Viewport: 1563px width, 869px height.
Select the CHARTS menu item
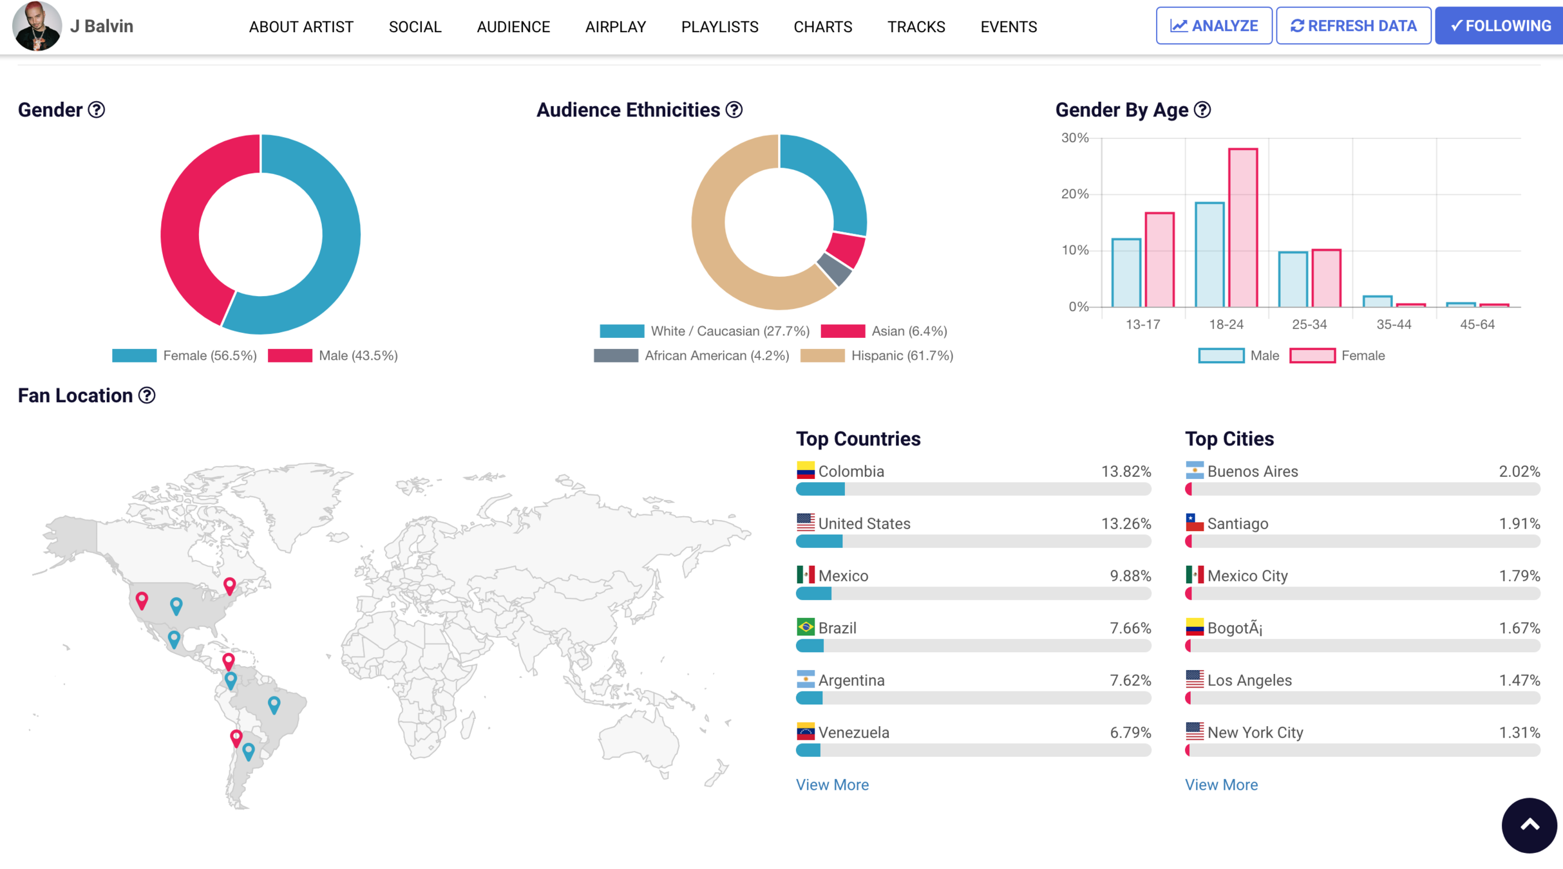[822, 26]
